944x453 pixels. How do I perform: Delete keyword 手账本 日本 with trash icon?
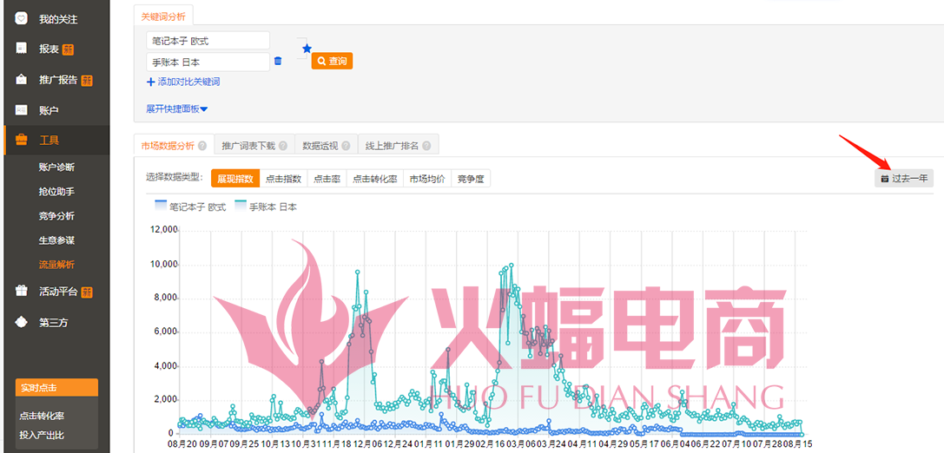tap(278, 61)
